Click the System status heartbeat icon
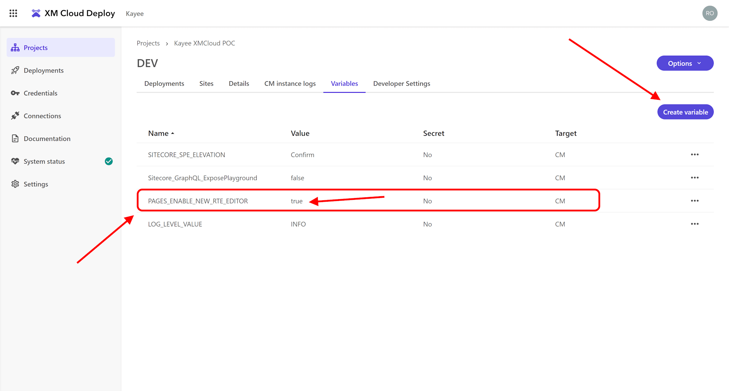The height and width of the screenshot is (391, 729). pyautogui.click(x=15, y=161)
